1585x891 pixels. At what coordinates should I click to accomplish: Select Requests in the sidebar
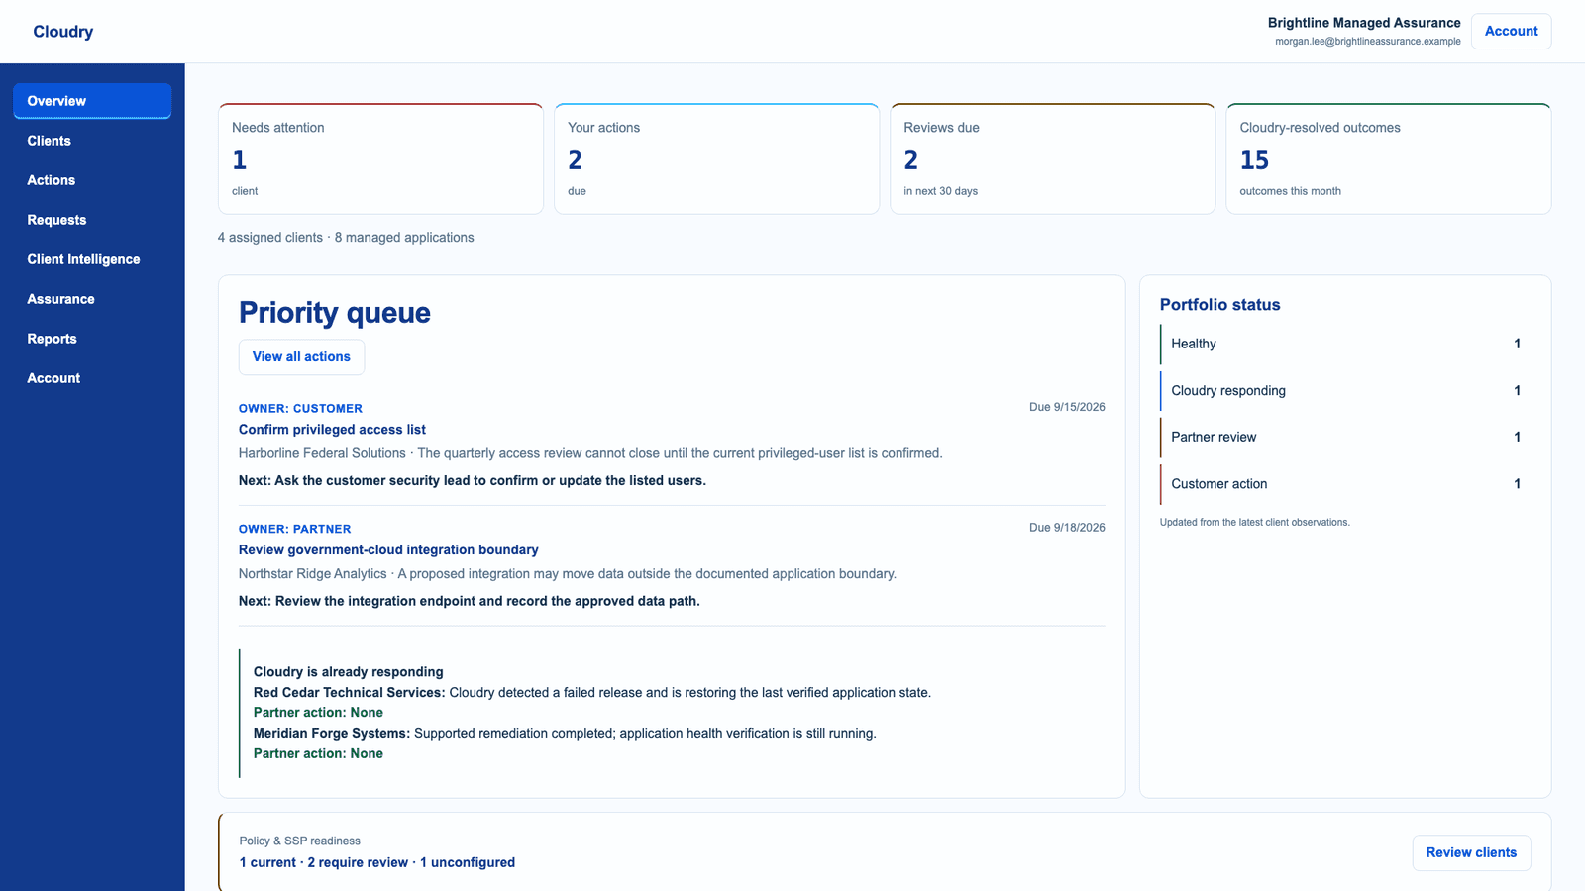(x=92, y=220)
